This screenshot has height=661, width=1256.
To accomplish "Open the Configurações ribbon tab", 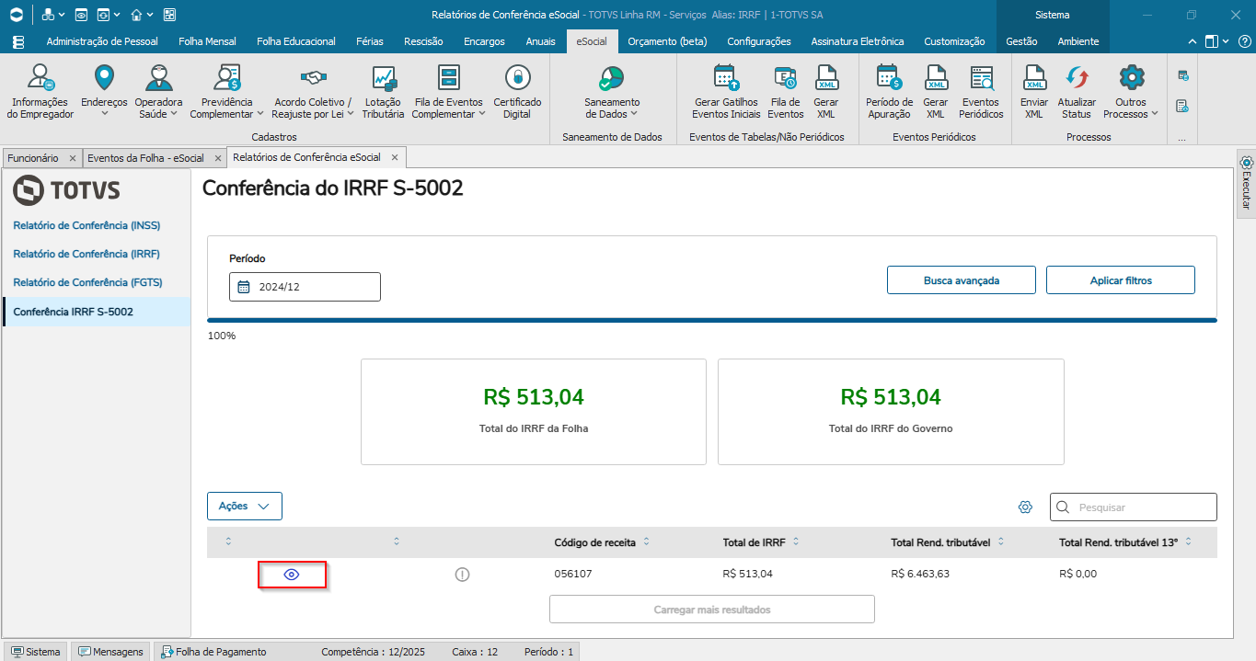I will tap(759, 41).
